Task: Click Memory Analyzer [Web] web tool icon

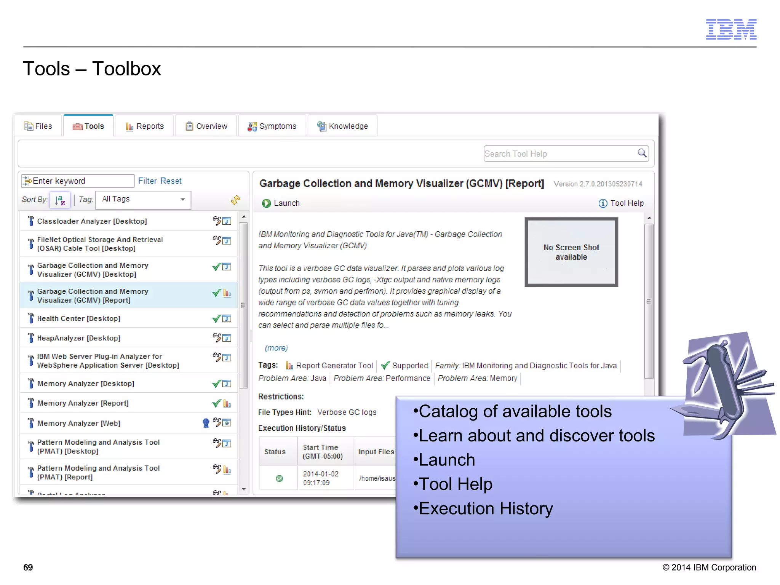Action: coord(227,423)
